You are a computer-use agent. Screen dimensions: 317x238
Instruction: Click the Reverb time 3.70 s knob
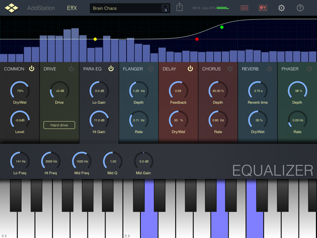[x=258, y=91]
